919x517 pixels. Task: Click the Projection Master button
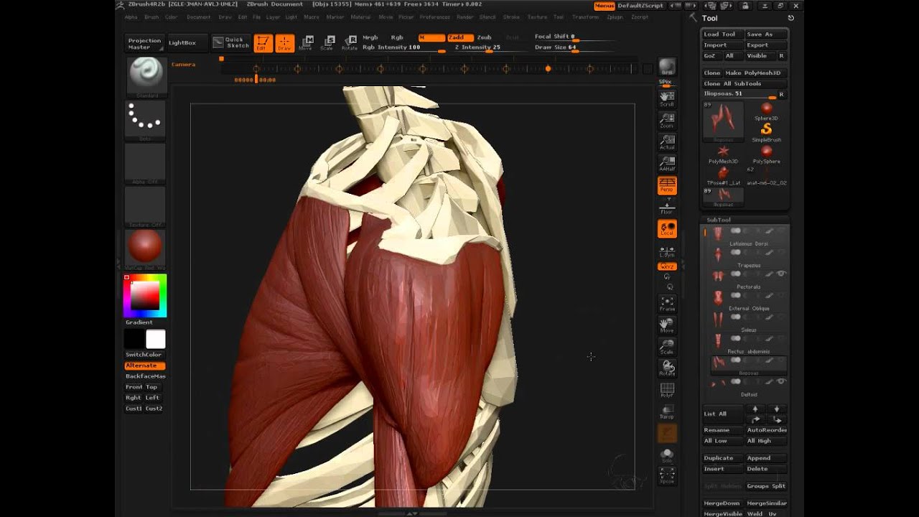click(145, 43)
